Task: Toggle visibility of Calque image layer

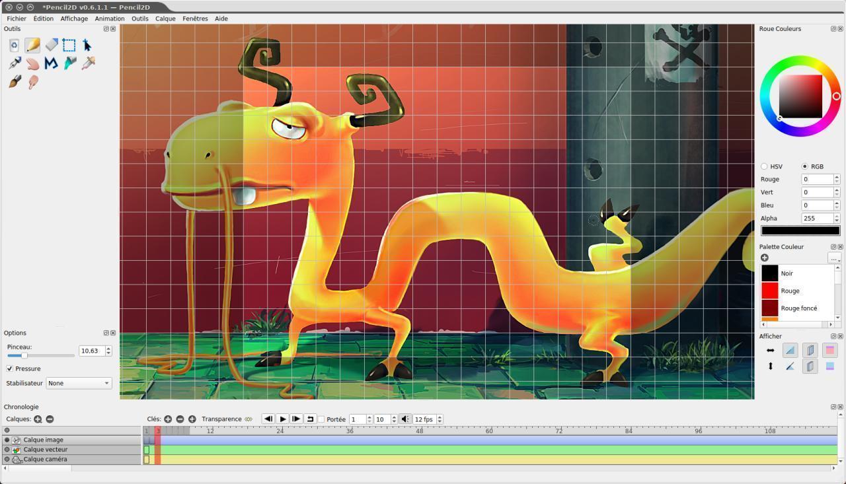Action: 7,440
